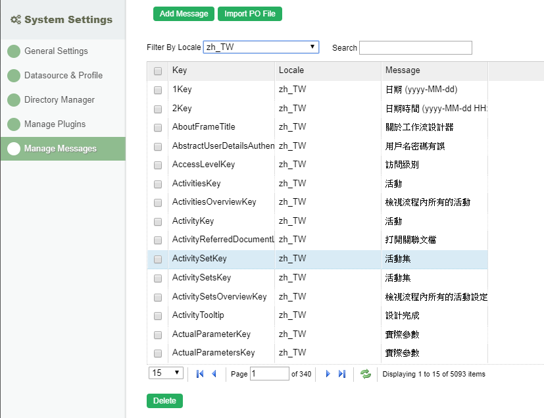Click circle icon beside Directory Manager
Screen dimensions: 544x418
point(14,100)
